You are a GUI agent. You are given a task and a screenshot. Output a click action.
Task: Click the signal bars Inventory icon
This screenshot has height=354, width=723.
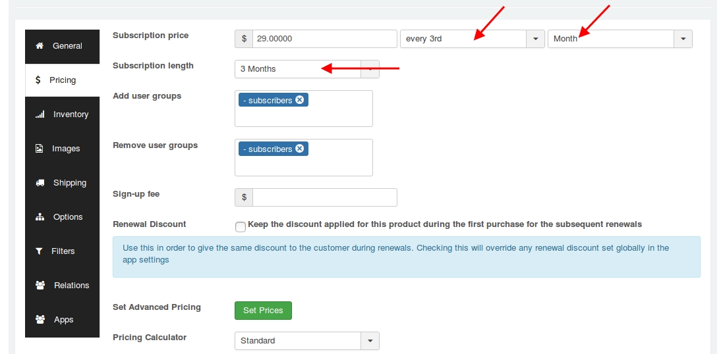point(40,114)
